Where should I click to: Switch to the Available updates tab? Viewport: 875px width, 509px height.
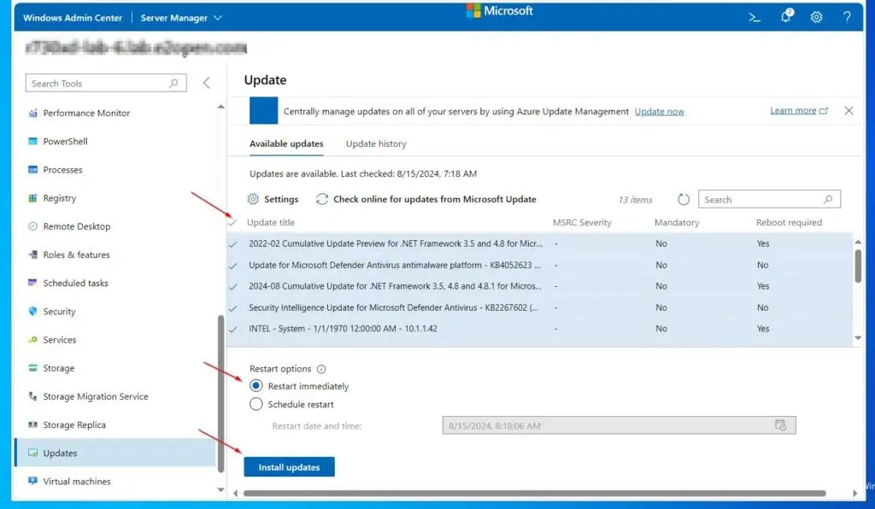pyautogui.click(x=286, y=143)
